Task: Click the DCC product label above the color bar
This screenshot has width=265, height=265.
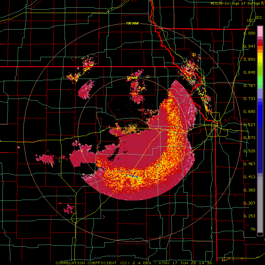Action: click(259, 18)
